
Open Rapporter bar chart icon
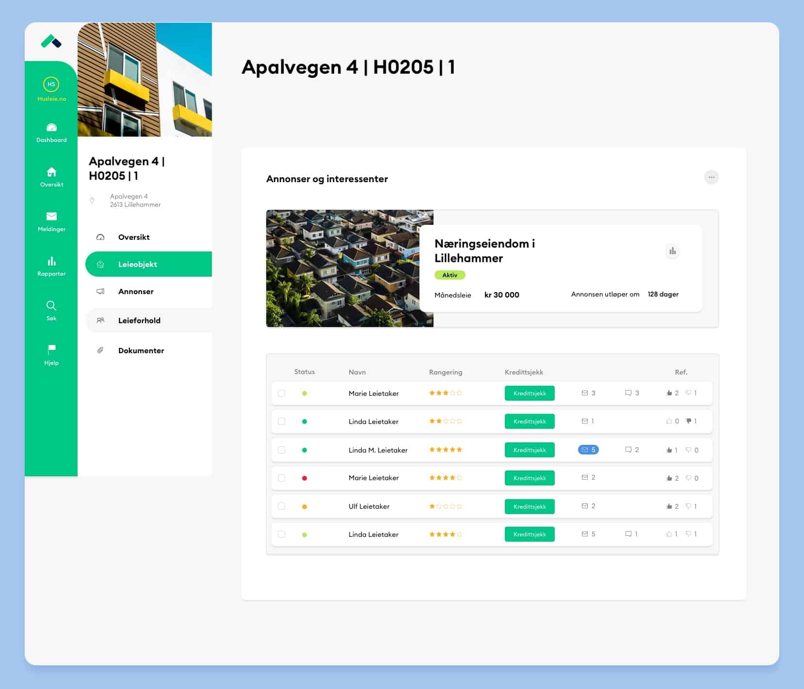click(51, 262)
